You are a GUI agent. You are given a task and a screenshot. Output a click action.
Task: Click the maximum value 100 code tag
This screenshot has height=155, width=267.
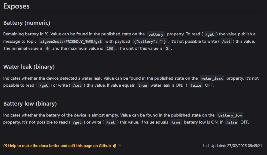(x=110, y=49)
